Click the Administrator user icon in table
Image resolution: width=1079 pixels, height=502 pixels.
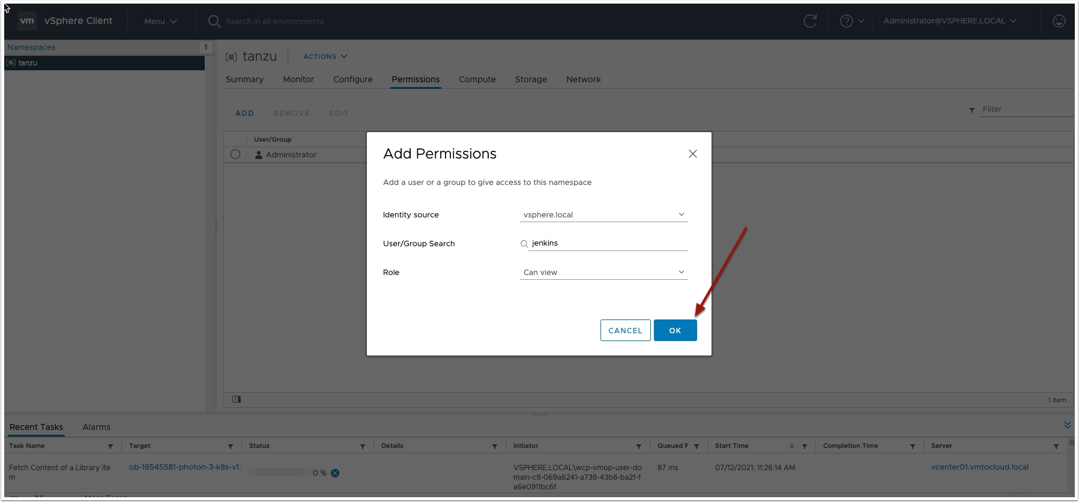(259, 155)
